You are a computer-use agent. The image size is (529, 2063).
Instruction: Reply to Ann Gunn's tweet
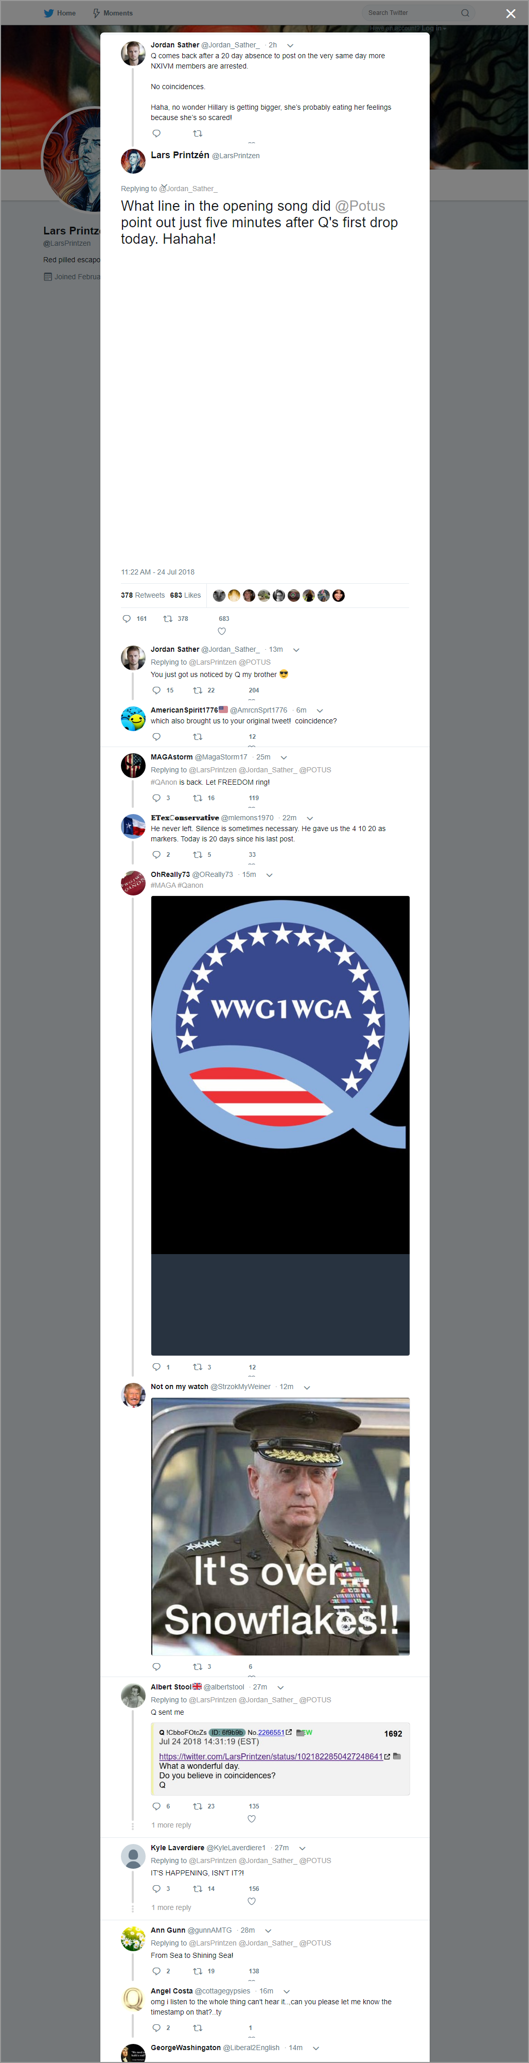[156, 1971]
